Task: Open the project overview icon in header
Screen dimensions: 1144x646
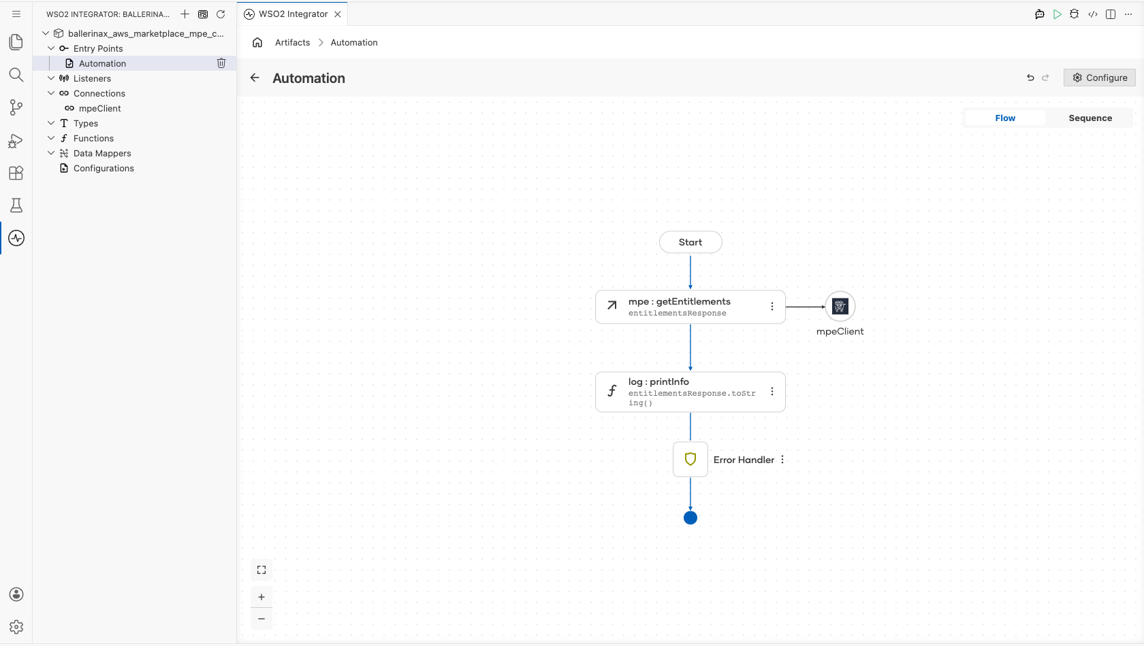Action: click(x=203, y=14)
